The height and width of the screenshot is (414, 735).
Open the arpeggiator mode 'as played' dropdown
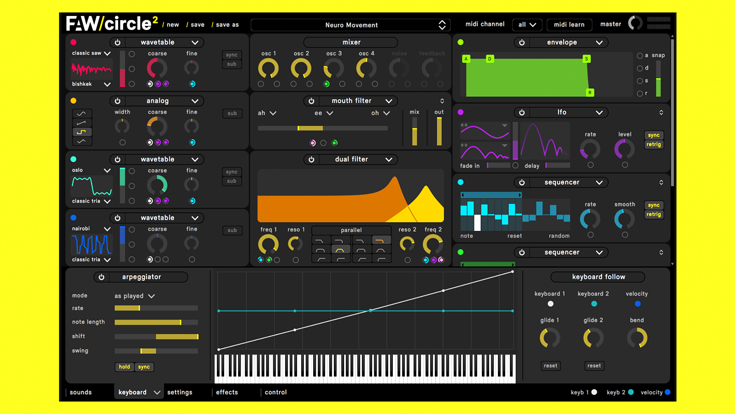(135, 296)
